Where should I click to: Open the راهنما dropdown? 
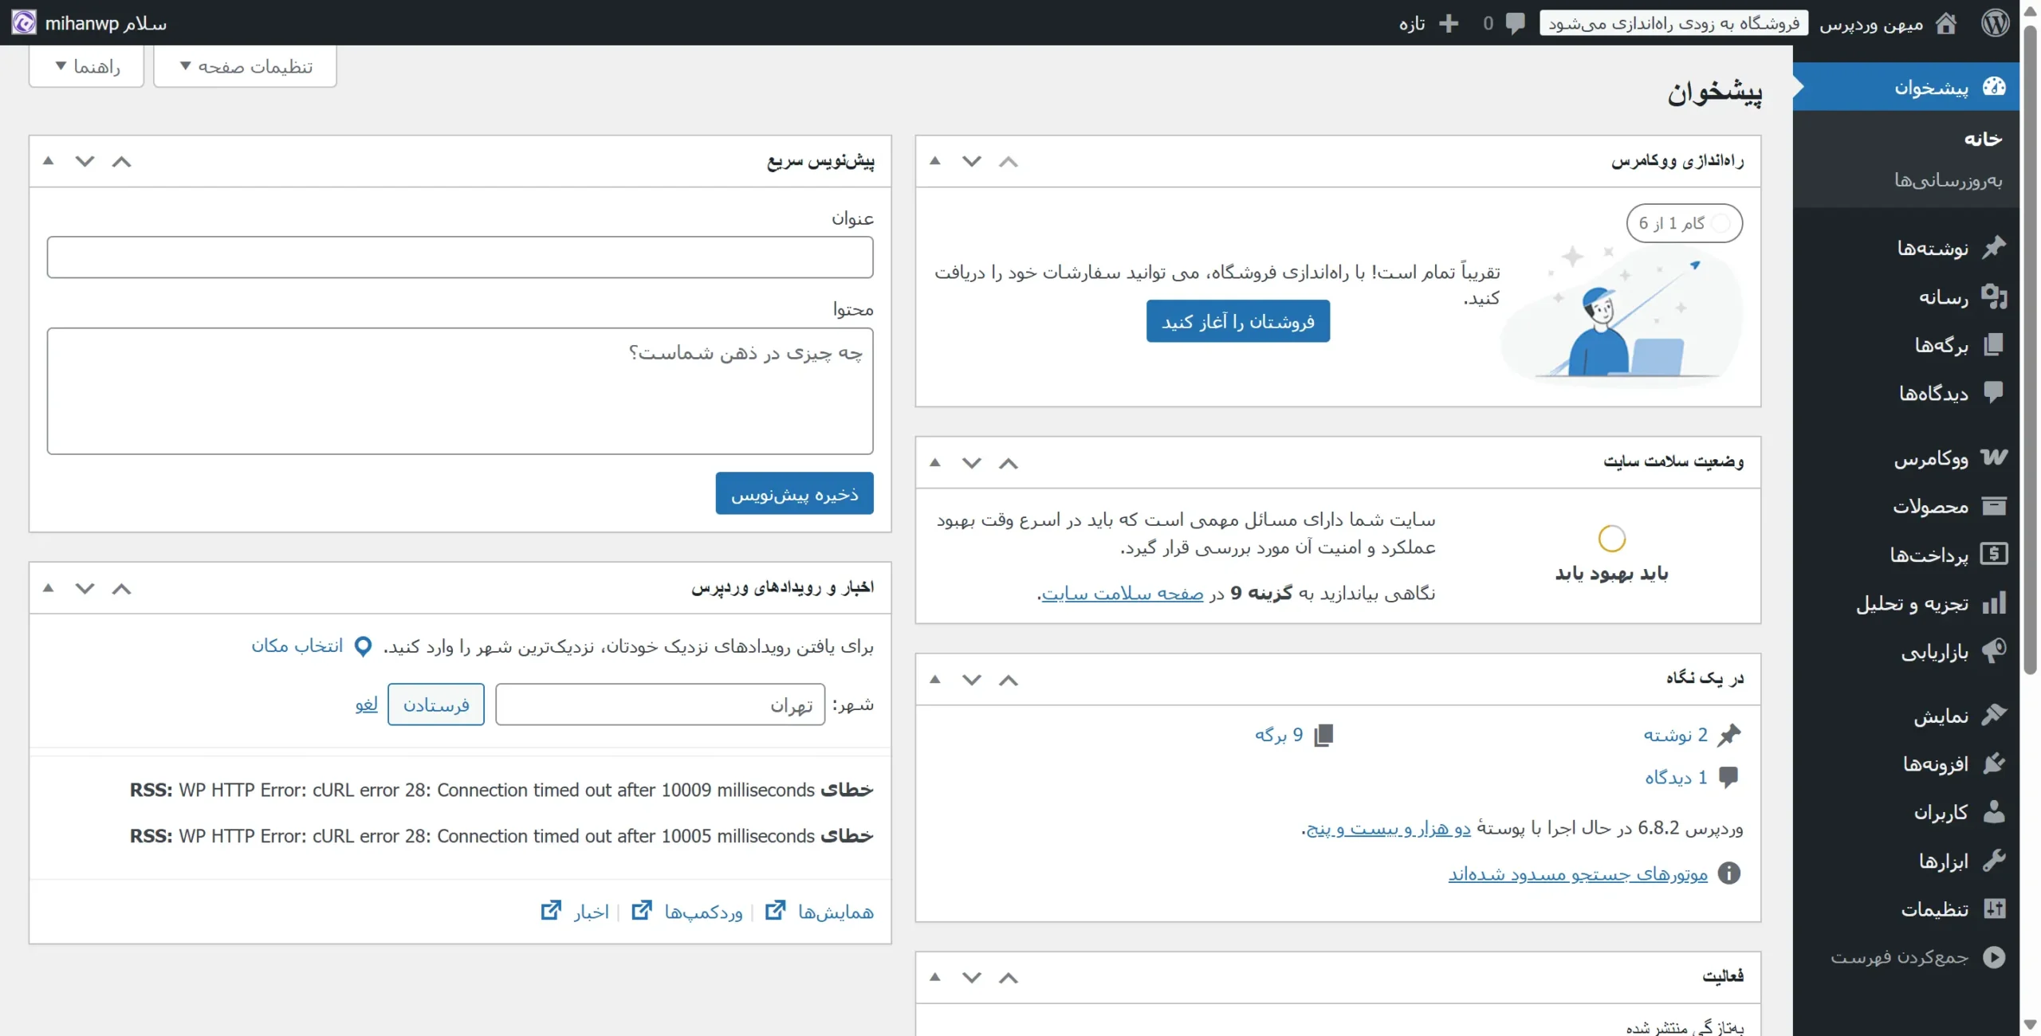85,66
